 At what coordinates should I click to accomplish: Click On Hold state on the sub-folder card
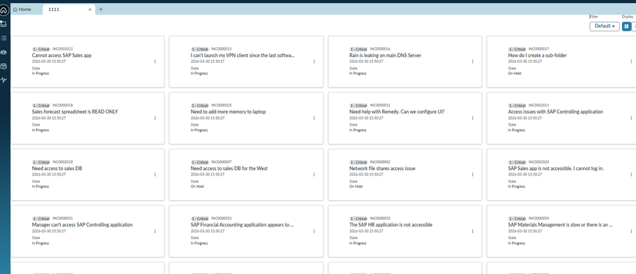[515, 74]
